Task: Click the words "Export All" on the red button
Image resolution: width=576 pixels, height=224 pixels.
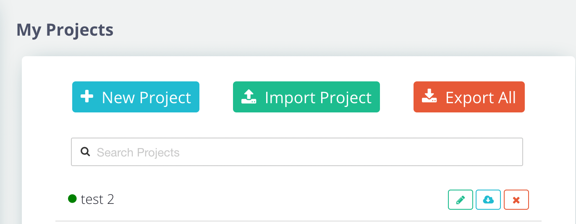Action: 481,97
